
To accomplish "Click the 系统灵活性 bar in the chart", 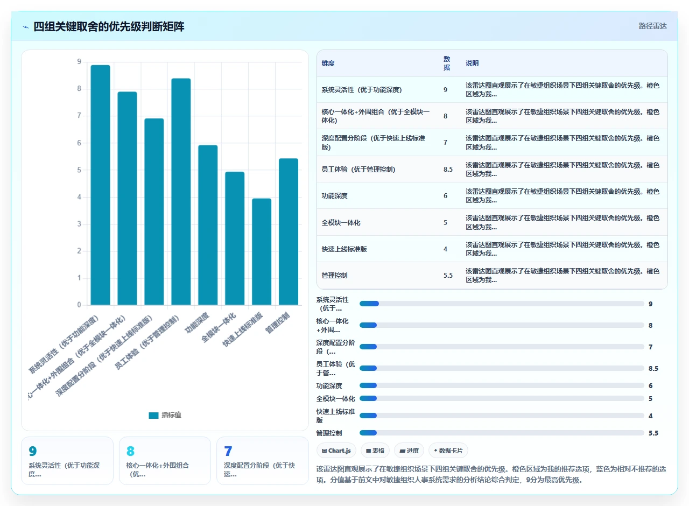I will [x=100, y=185].
